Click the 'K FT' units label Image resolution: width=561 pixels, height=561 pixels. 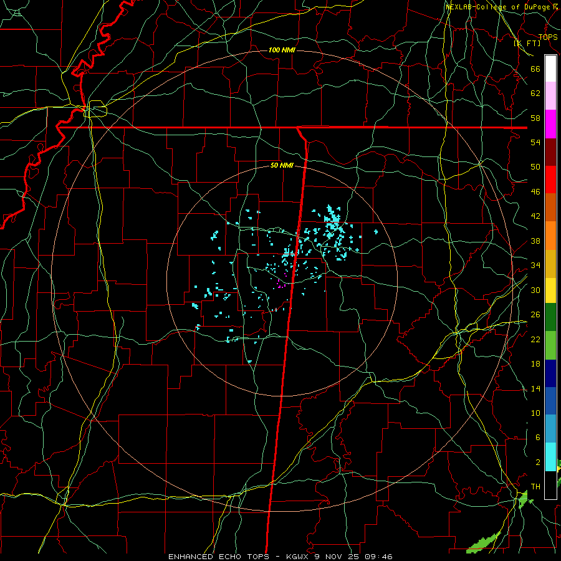(527, 43)
